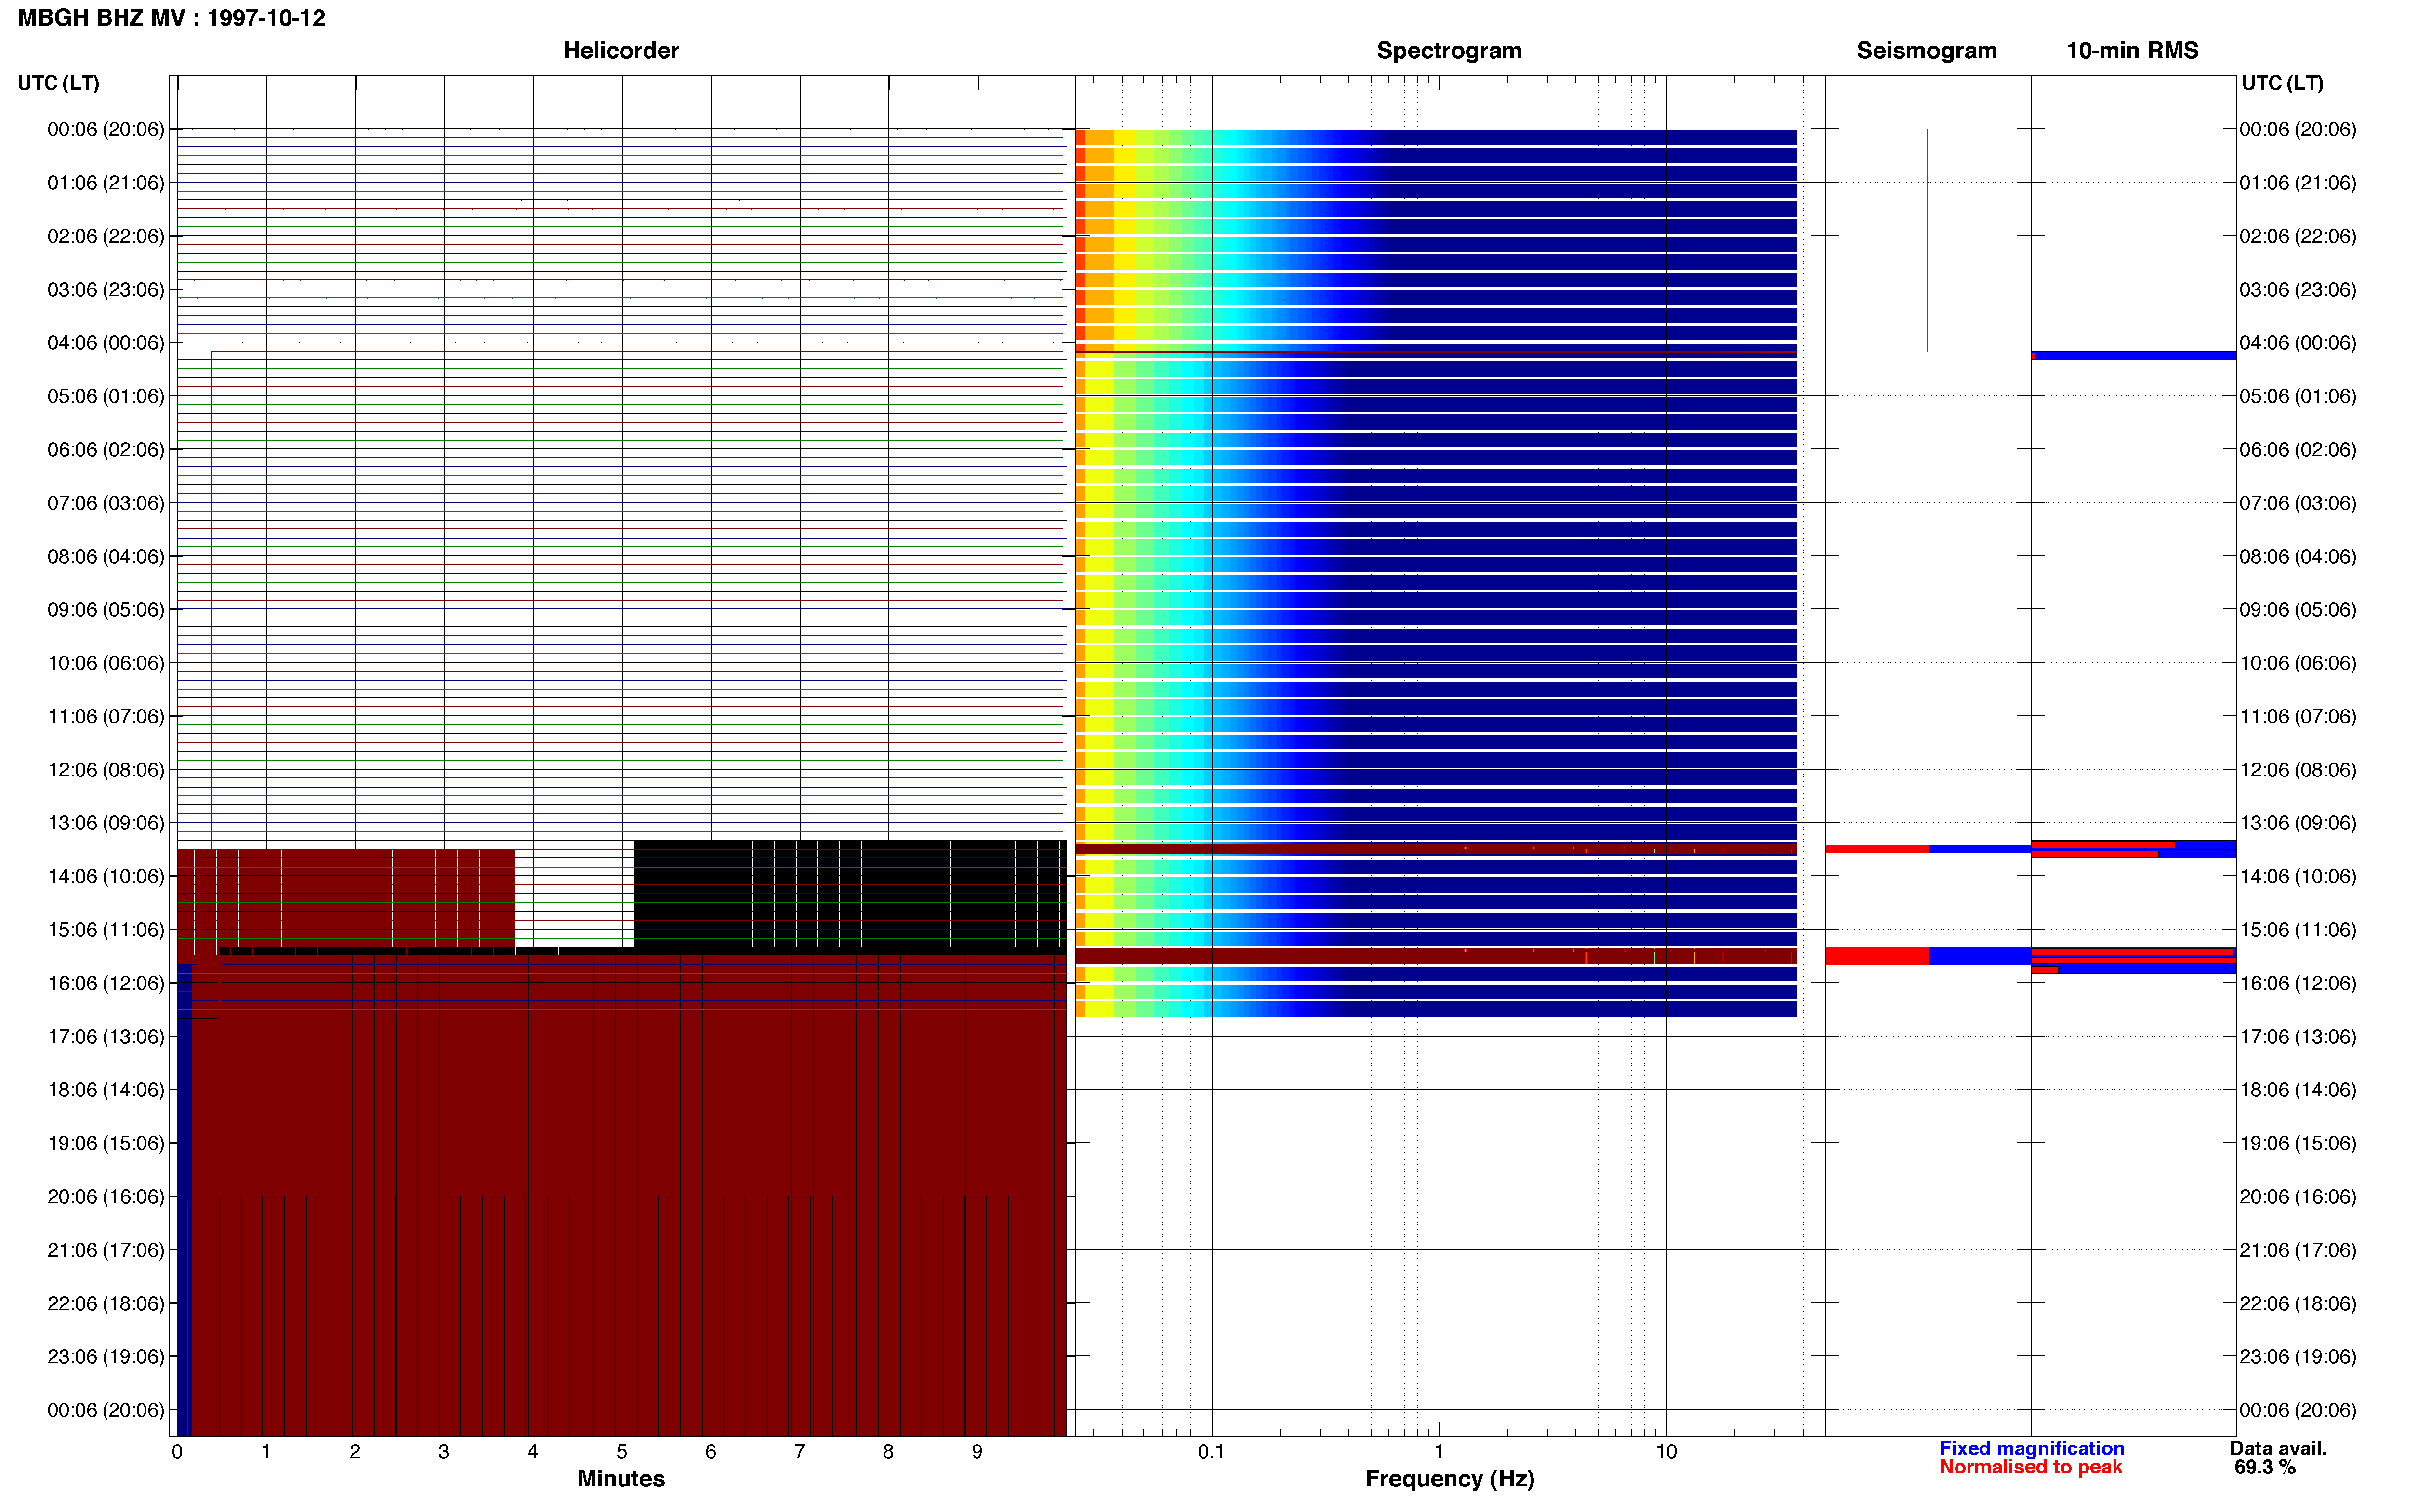Viewport: 2418px width, 1512px height.
Task: Click left time label '23:06 (19:06)'
Action: point(106,1357)
